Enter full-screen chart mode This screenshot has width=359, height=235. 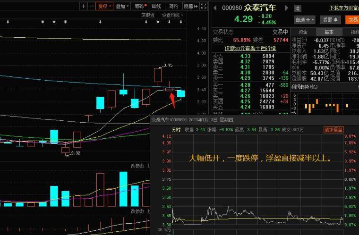coord(204,6)
